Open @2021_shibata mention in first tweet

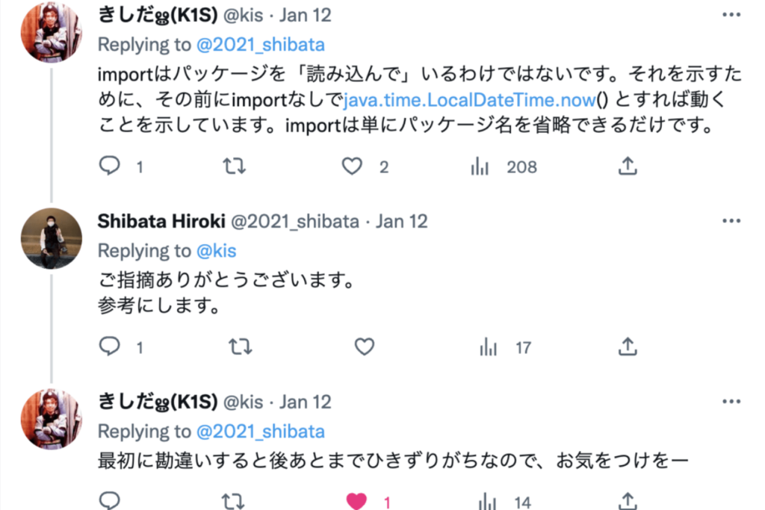tap(260, 44)
